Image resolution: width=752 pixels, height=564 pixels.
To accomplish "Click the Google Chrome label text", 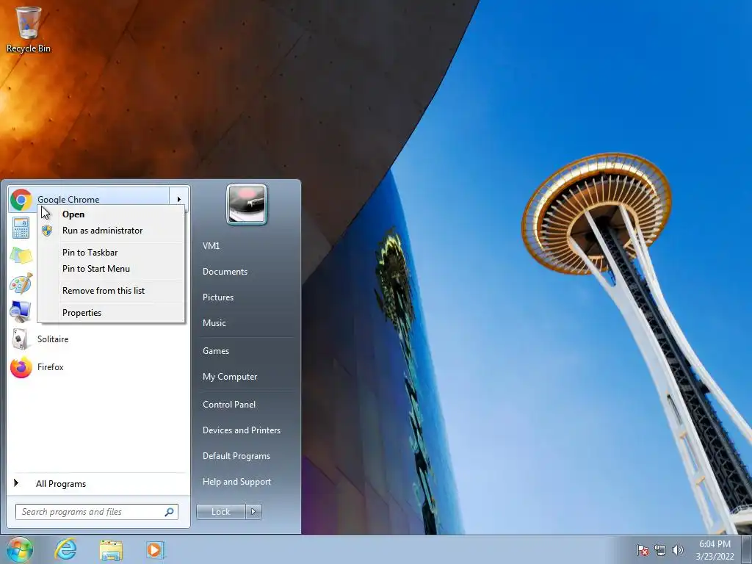I will 68,200.
